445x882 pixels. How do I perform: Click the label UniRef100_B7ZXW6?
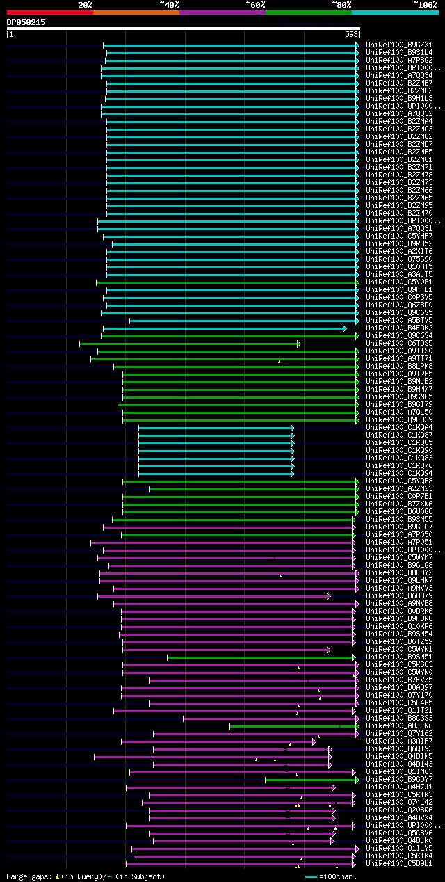point(400,504)
